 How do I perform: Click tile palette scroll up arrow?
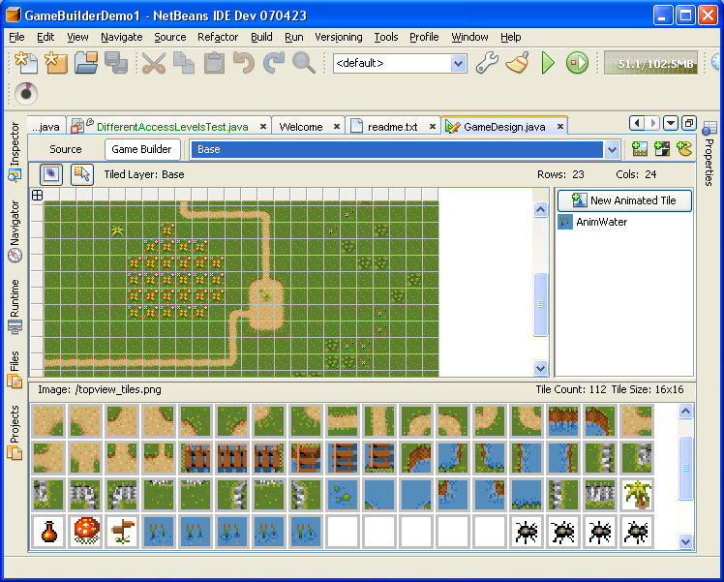click(685, 412)
